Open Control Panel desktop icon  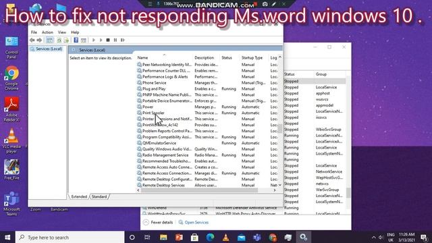tap(11, 47)
